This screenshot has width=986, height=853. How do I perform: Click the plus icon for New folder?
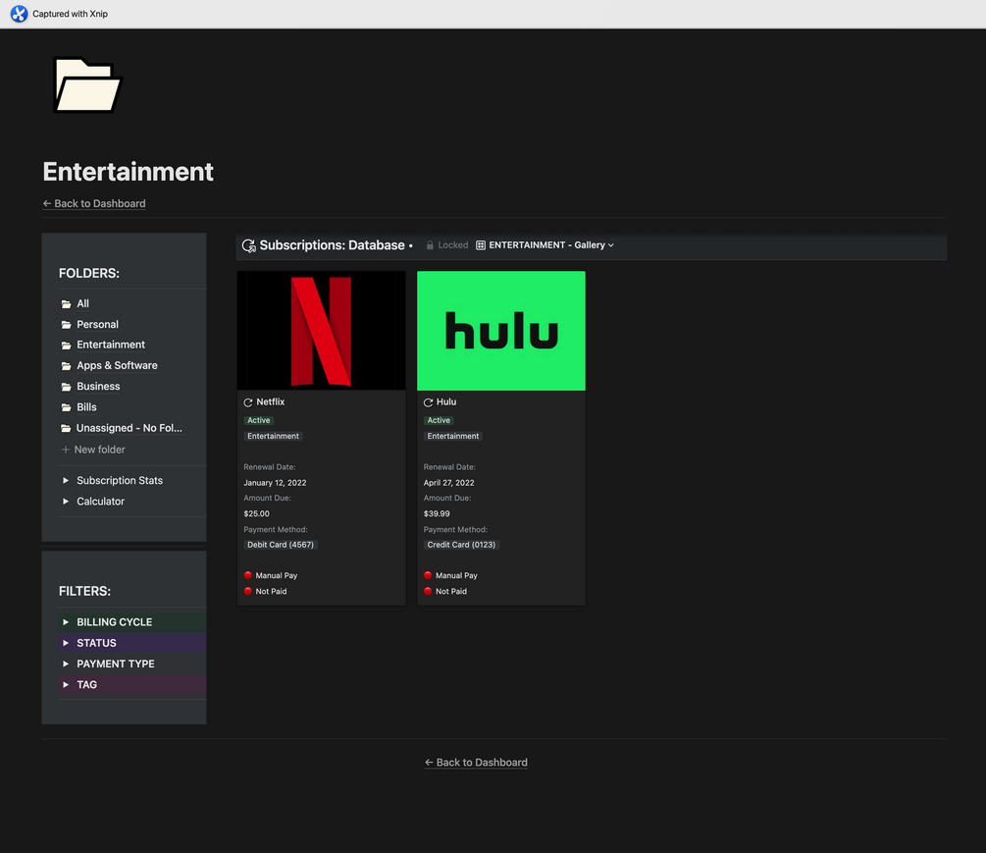[66, 450]
